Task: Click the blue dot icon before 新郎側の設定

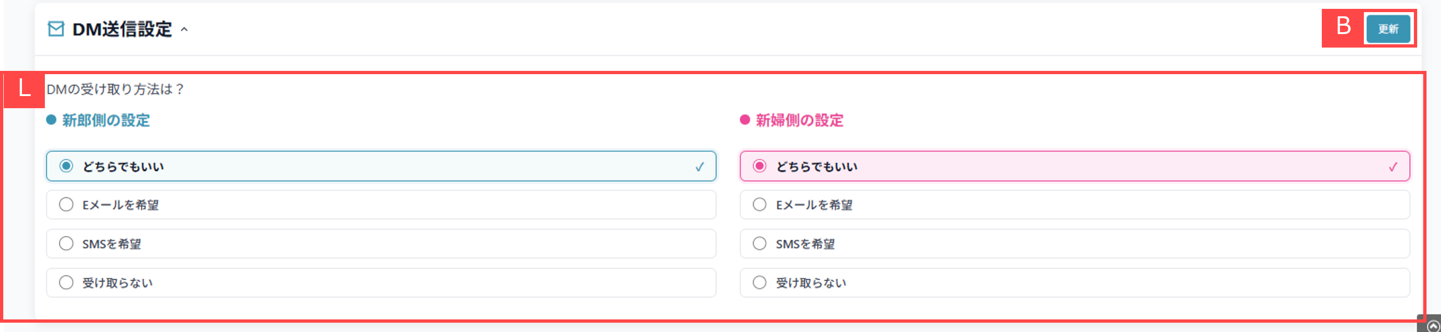Action: click(51, 119)
